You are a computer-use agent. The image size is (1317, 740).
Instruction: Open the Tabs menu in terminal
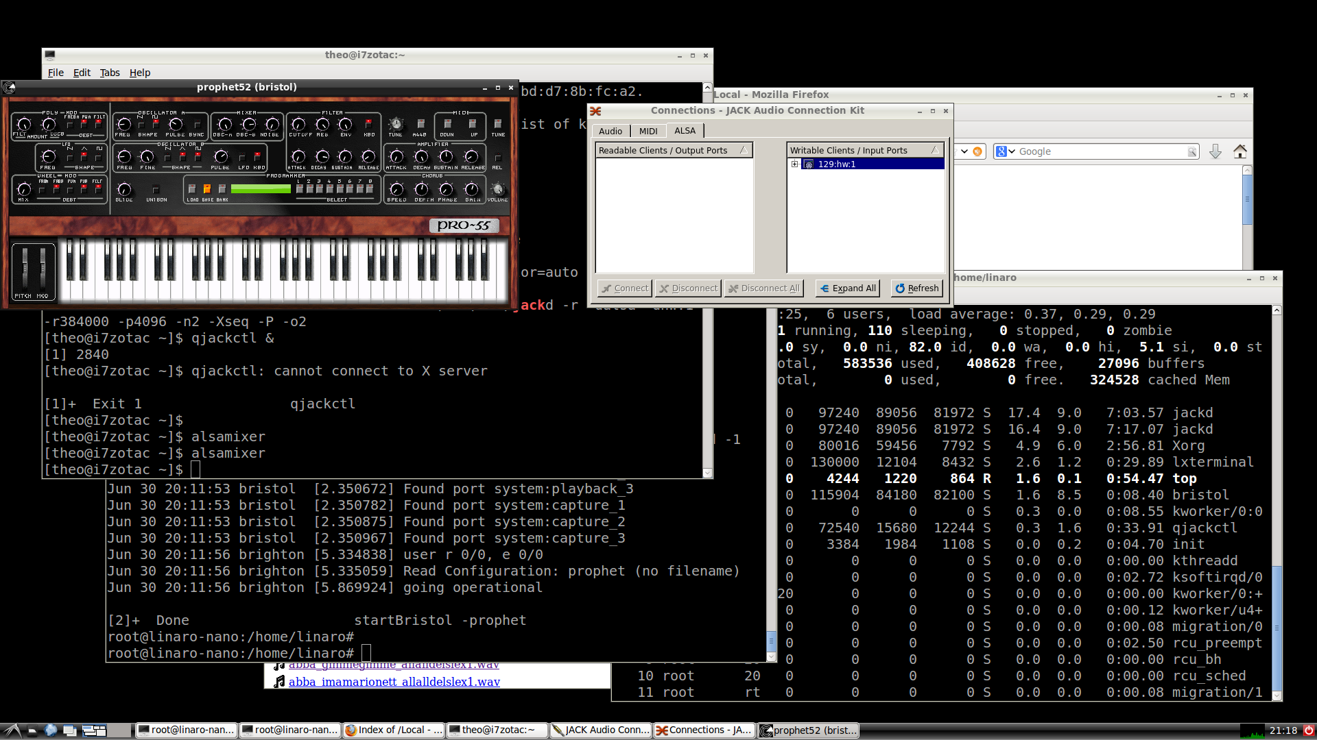click(110, 73)
